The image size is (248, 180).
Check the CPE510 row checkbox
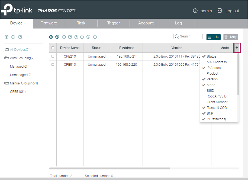click(x=53, y=65)
